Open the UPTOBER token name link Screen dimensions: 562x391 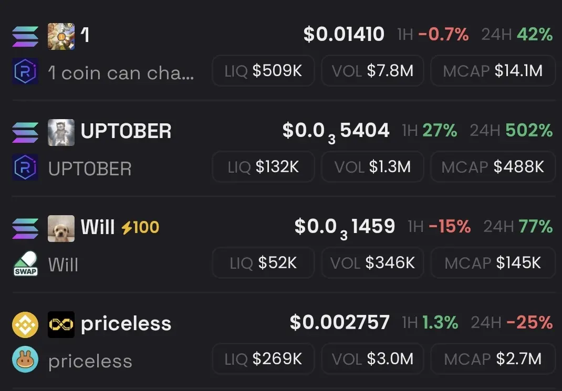click(x=126, y=131)
